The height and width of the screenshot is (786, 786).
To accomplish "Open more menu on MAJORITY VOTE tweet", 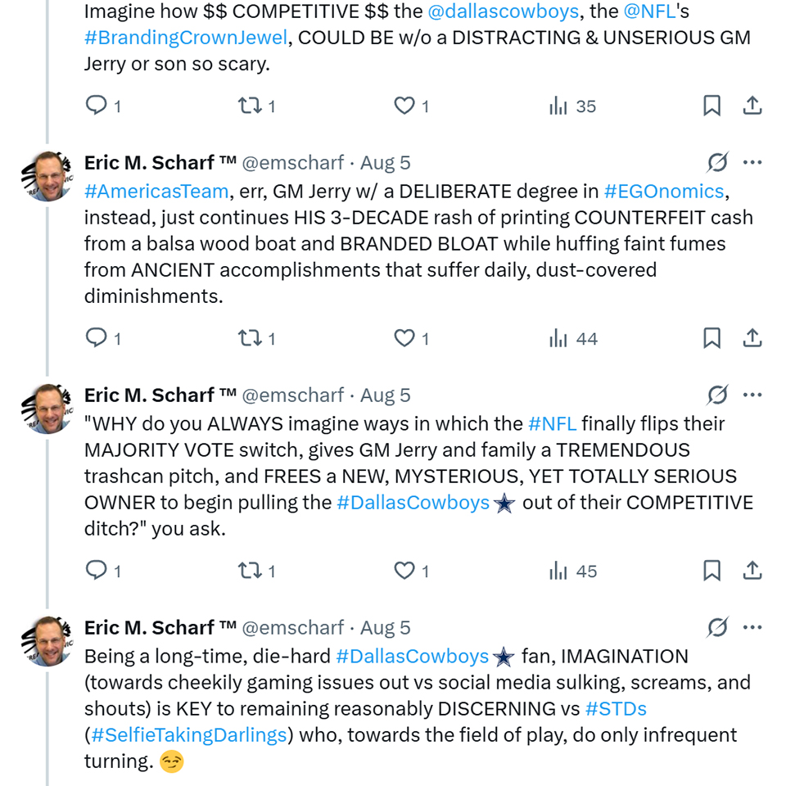I will pyautogui.click(x=752, y=395).
